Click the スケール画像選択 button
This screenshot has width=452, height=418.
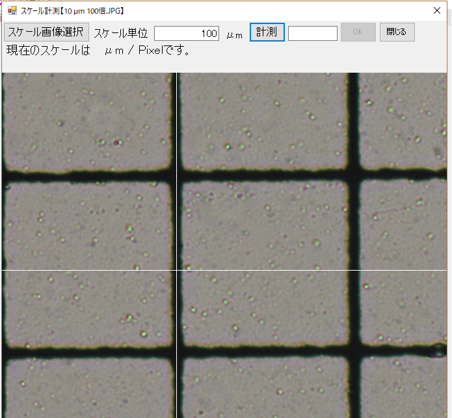[46, 32]
